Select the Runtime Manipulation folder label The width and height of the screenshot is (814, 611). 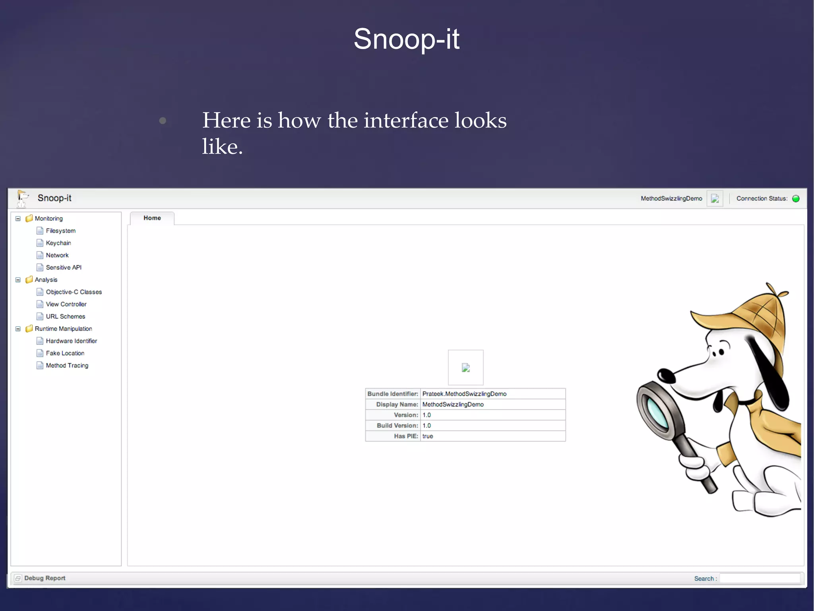64,329
